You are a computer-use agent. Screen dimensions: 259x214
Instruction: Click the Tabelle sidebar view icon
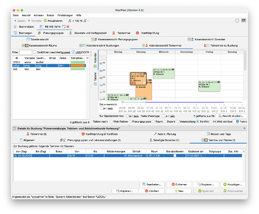click(x=95, y=84)
